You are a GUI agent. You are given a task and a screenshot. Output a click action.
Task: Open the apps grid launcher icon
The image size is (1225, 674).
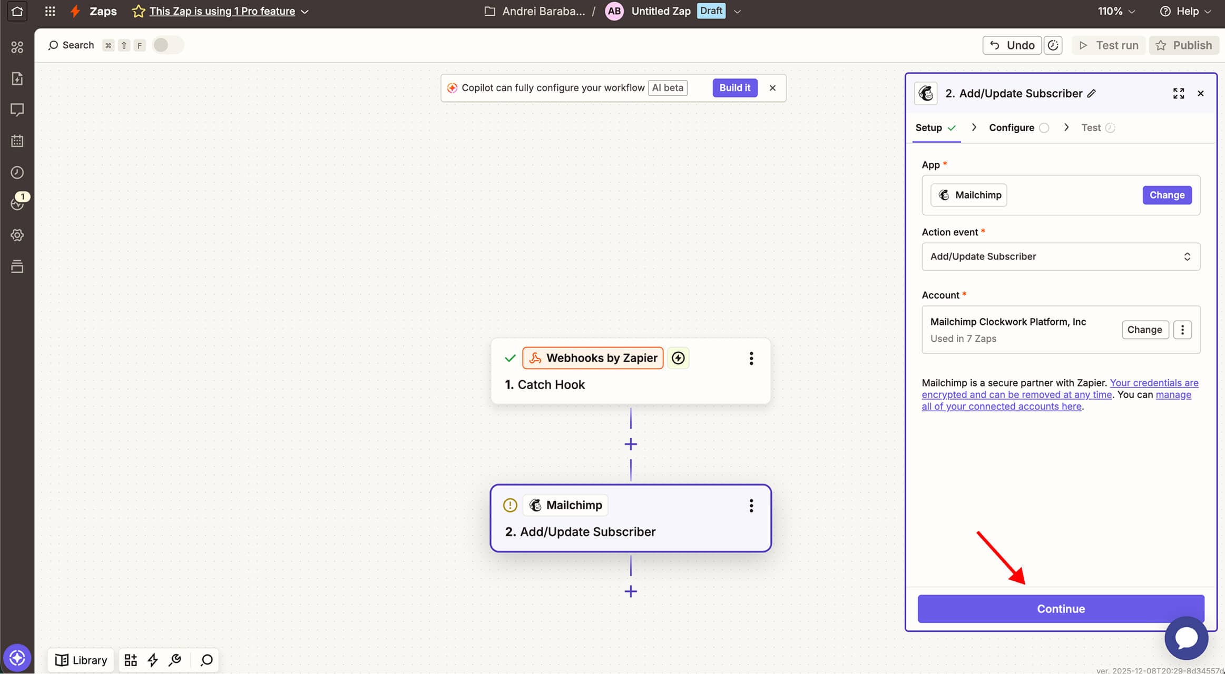[x=50, y=11]
